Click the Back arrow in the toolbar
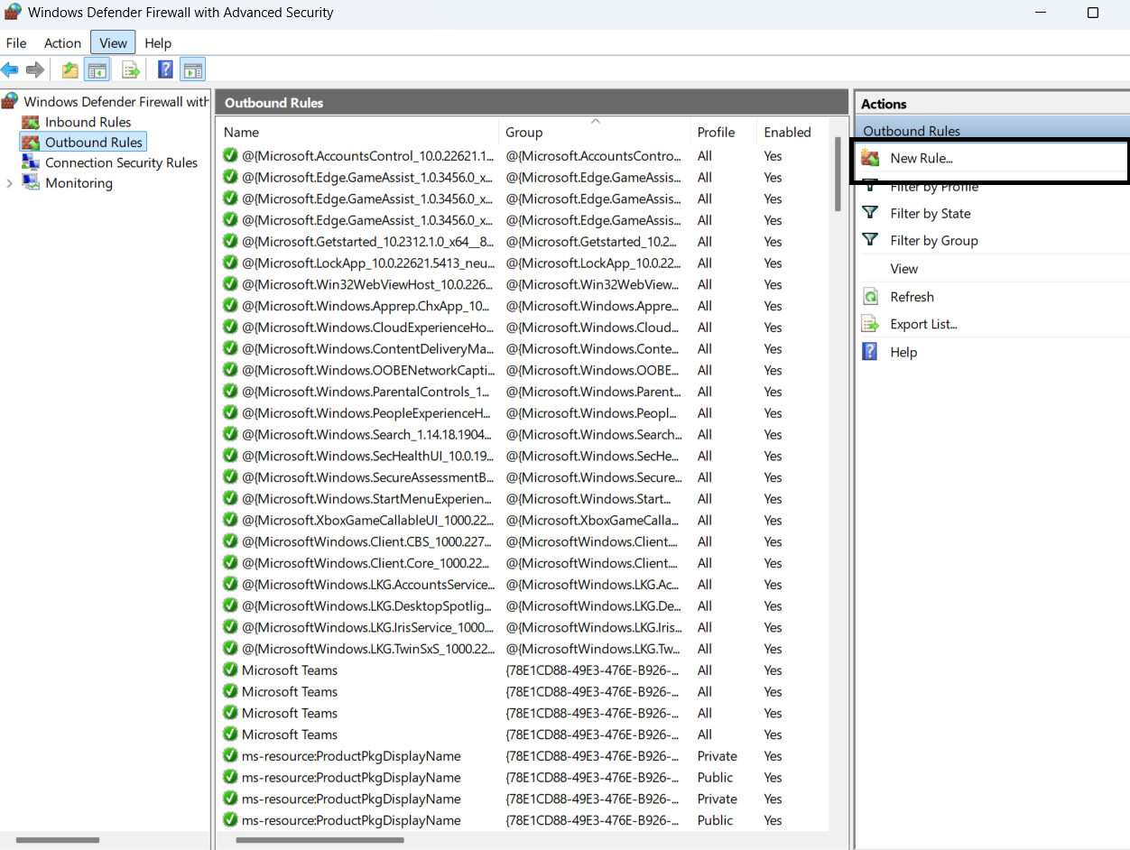 [10, 69]
